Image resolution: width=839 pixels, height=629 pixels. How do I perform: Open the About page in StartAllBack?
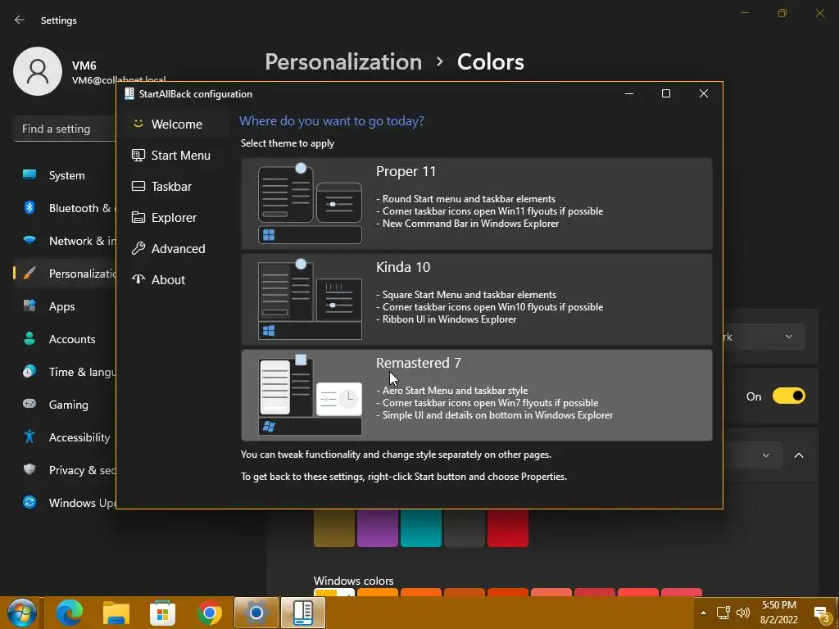click(176, 279)
